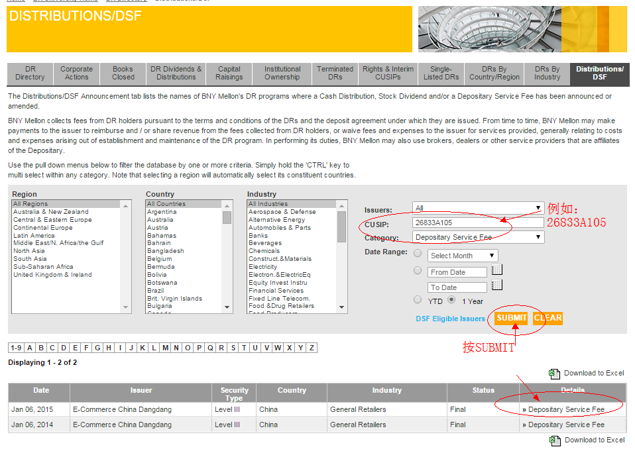Click the To Date input field

457,287
